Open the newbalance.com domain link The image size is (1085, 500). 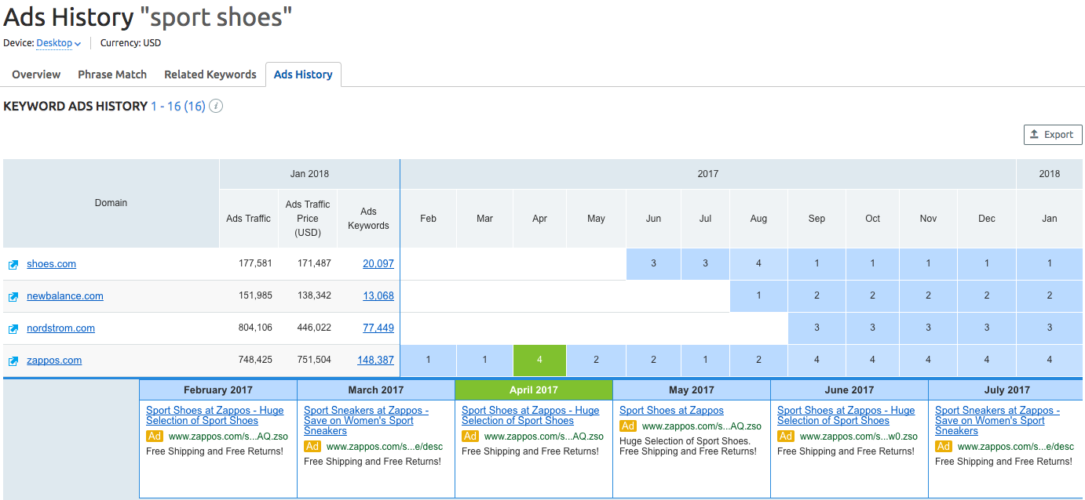pyautogui.click(x=65, y=296)
